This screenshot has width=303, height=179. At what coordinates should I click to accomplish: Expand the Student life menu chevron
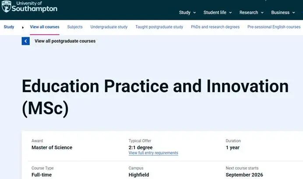coord(231,13)
